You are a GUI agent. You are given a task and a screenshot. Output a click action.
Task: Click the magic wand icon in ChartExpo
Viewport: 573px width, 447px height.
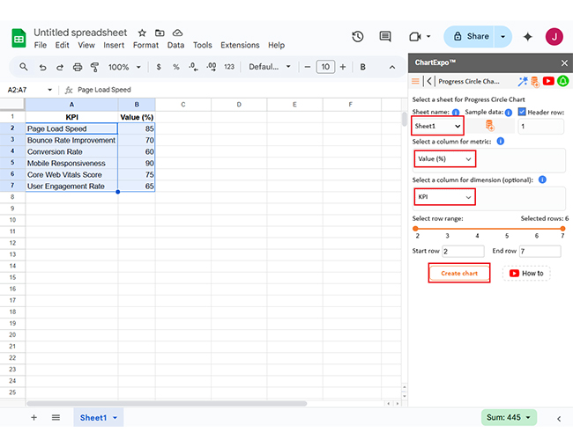pos(522,81)
